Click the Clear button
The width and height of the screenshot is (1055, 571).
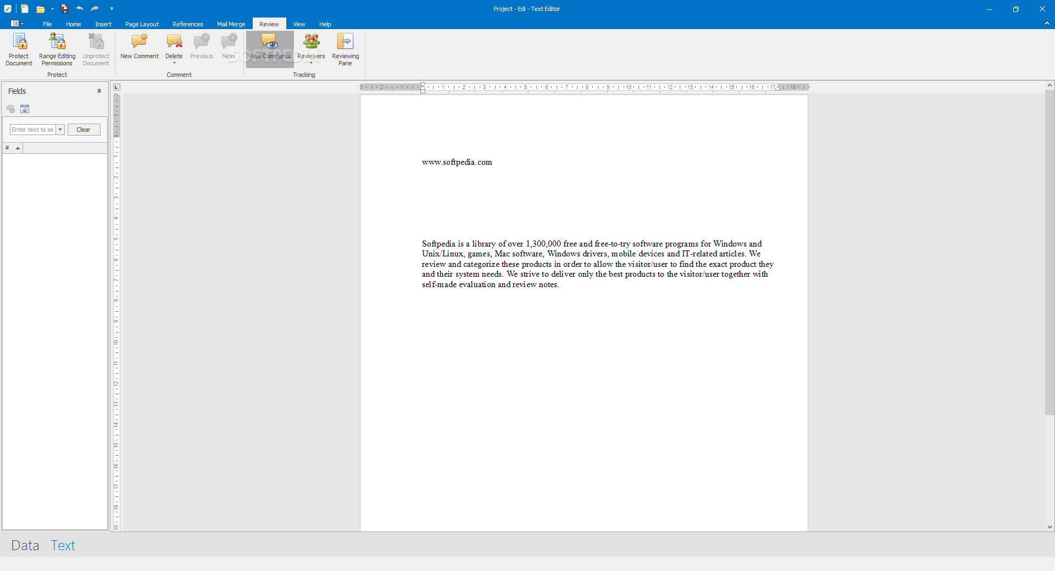[x=84, y=130]
